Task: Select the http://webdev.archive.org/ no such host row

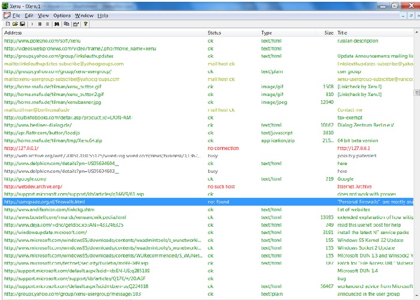Action: (x=32, y=187)
